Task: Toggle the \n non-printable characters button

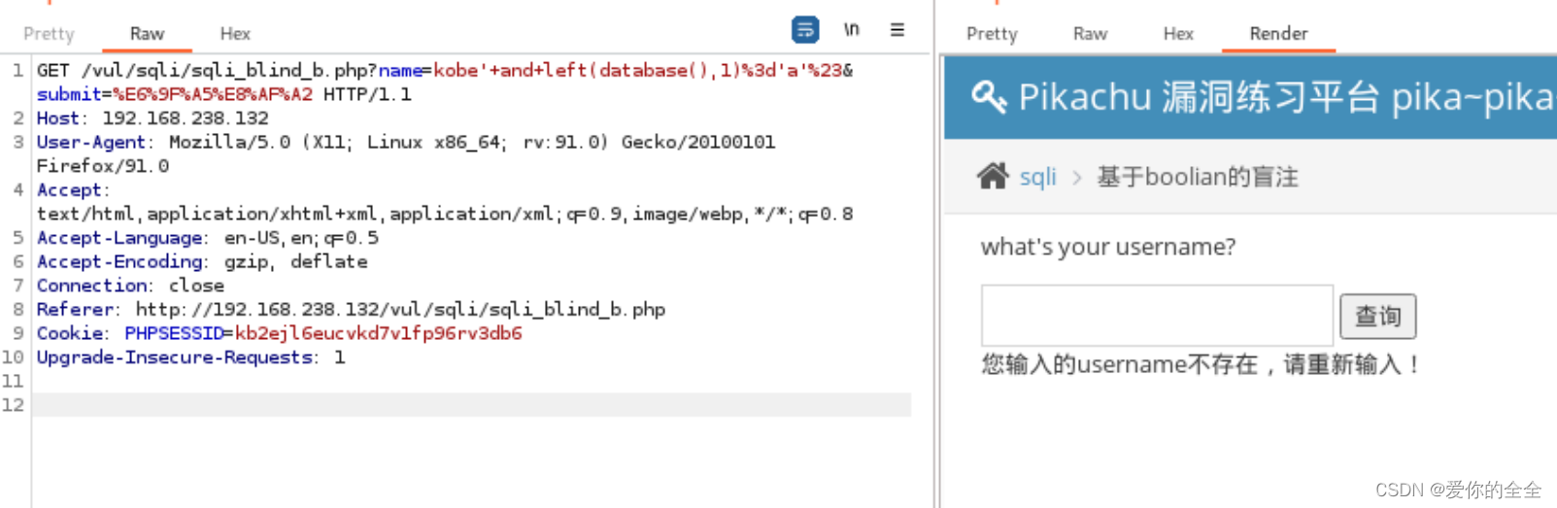Action: tap(852, 30)
